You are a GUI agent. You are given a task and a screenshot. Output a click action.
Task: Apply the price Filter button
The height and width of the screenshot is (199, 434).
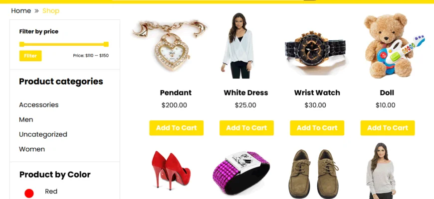tap(30, 56)
